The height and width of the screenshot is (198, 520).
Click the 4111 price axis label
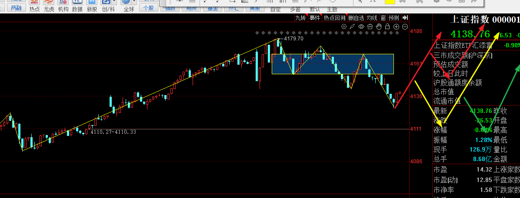416,129
